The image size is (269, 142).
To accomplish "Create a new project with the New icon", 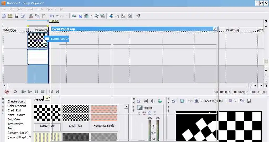I will [4, 16].
